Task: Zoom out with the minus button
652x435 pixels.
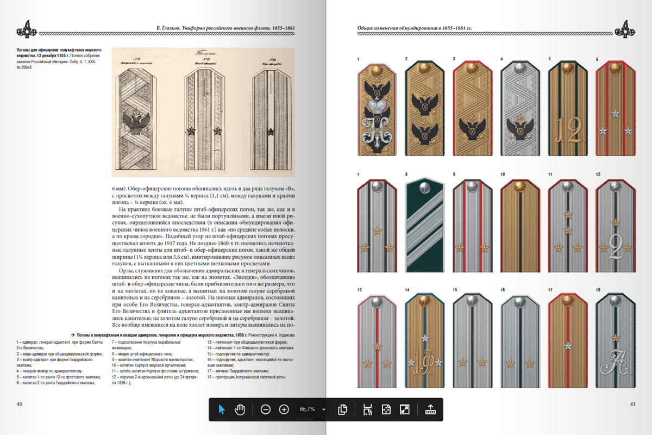Action: (x=265, y=409)
